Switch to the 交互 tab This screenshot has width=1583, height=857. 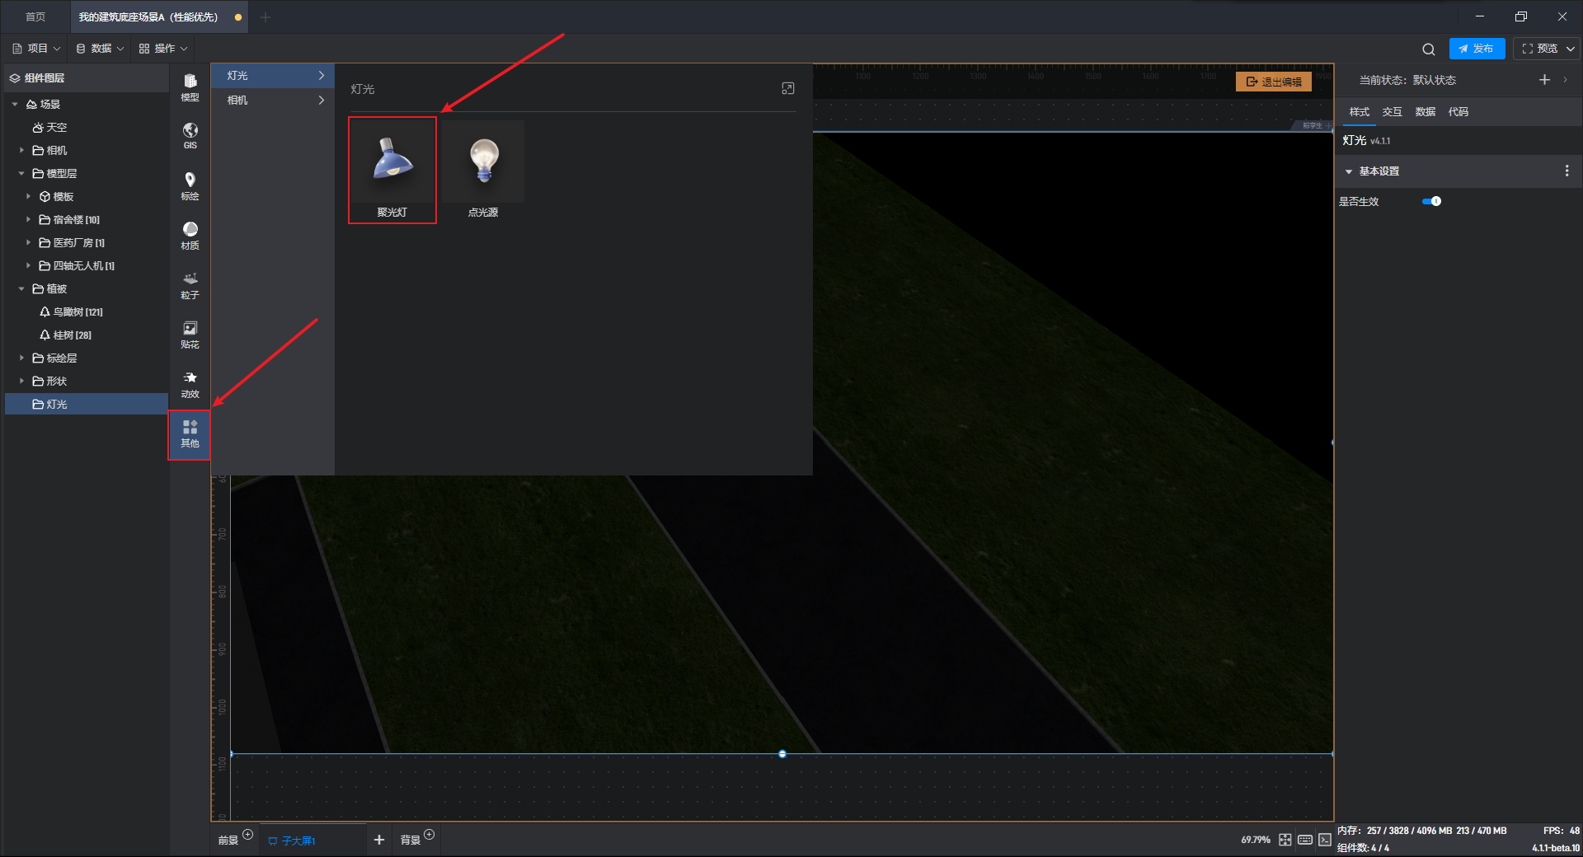(1392, 112)
